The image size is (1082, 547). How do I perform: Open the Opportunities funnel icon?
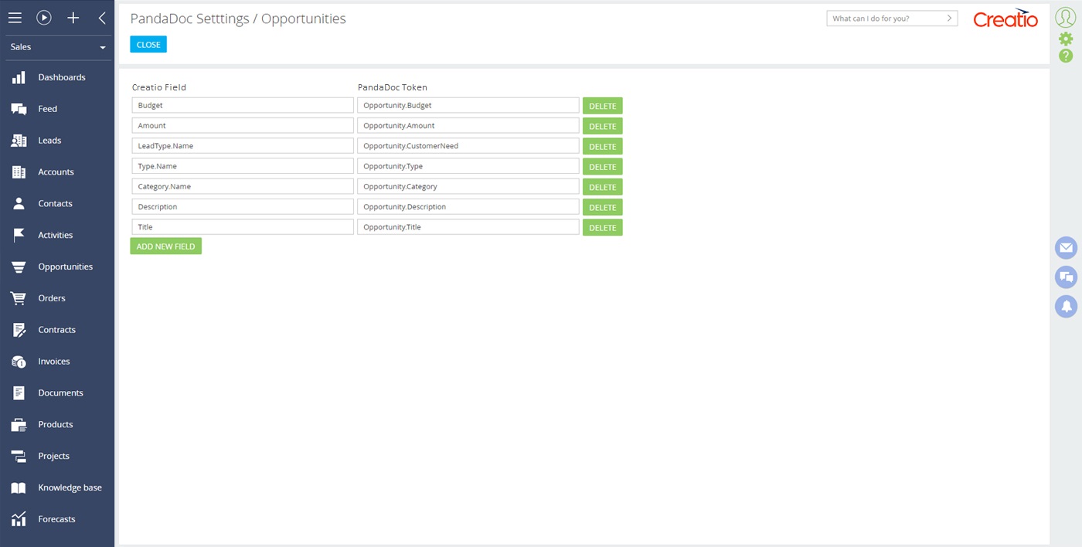pos(19,267)
